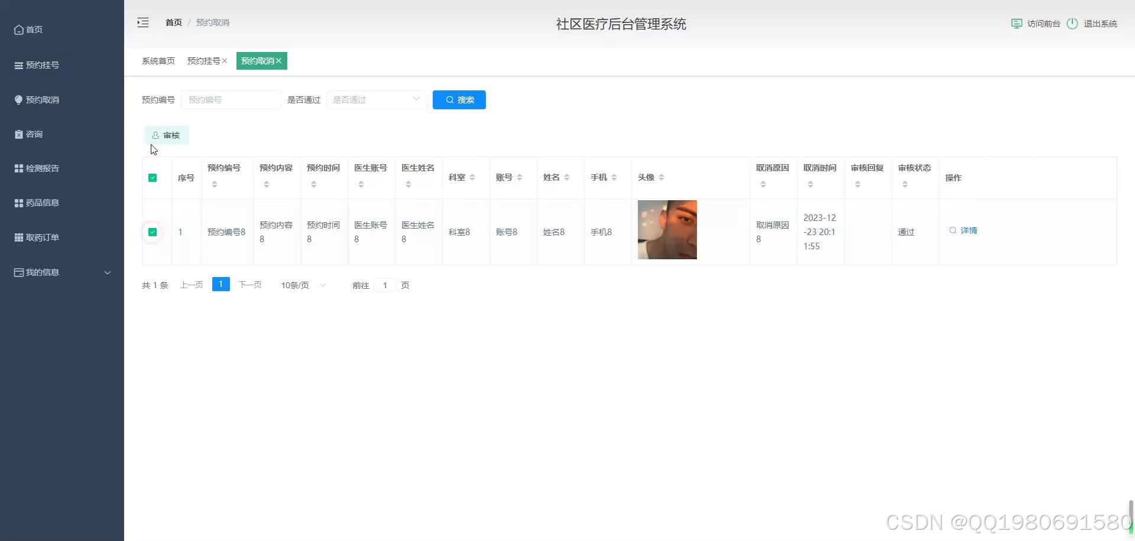Sort by 姓名 column arrows
The width and height of the screenshot is (1135, 541).
pos(567,177)
